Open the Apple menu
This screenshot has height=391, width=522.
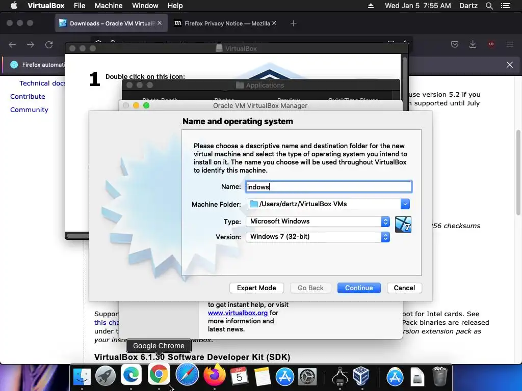tap(14, 6)
